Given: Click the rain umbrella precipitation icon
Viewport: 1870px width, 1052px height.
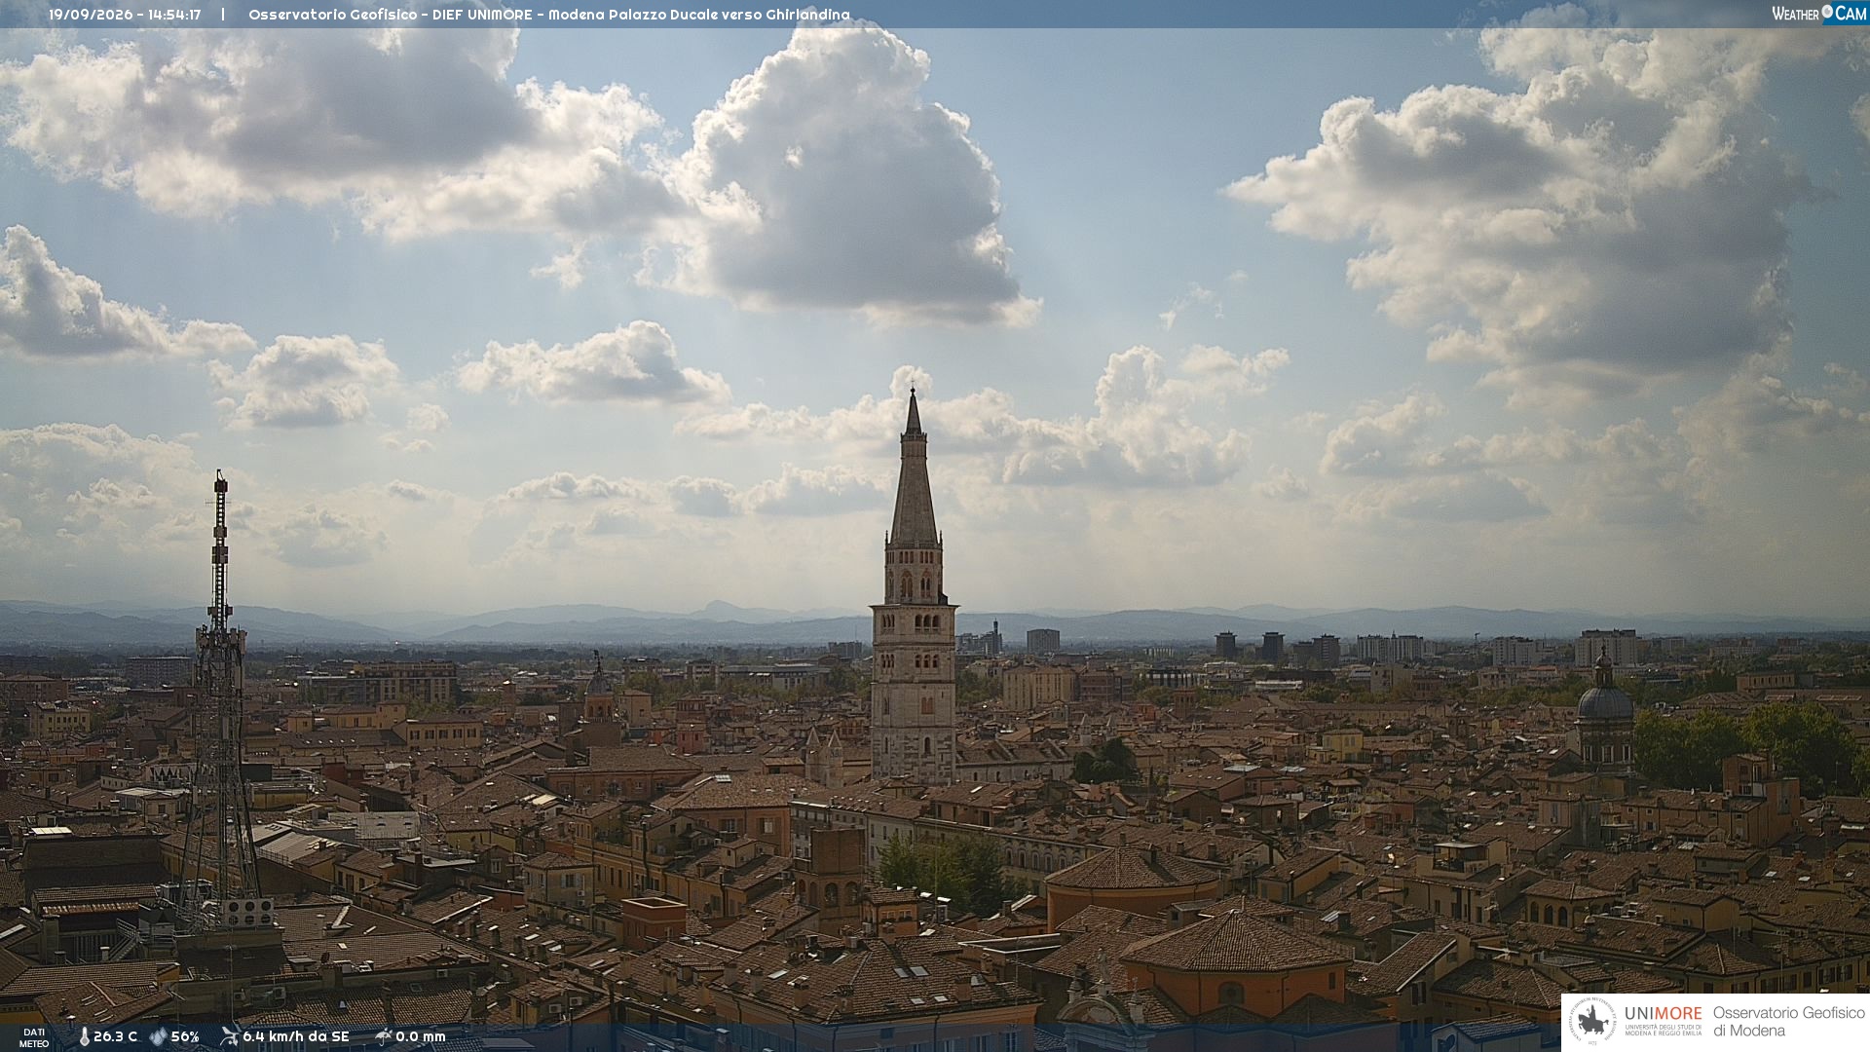Looking at the screenshot, I should [383, 1036].
